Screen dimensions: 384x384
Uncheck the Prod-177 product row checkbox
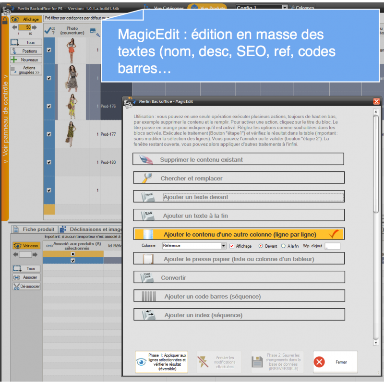(49, 134)
